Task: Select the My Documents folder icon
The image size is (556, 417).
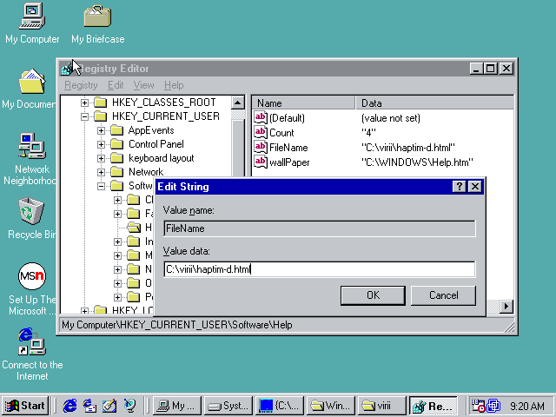Action: pyautogui.click(x=32, y=81)
